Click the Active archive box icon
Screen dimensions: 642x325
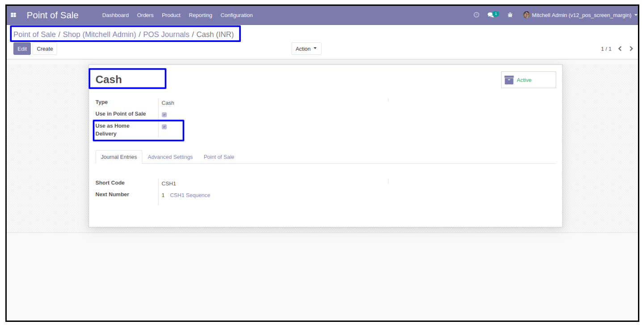[509, 80]
